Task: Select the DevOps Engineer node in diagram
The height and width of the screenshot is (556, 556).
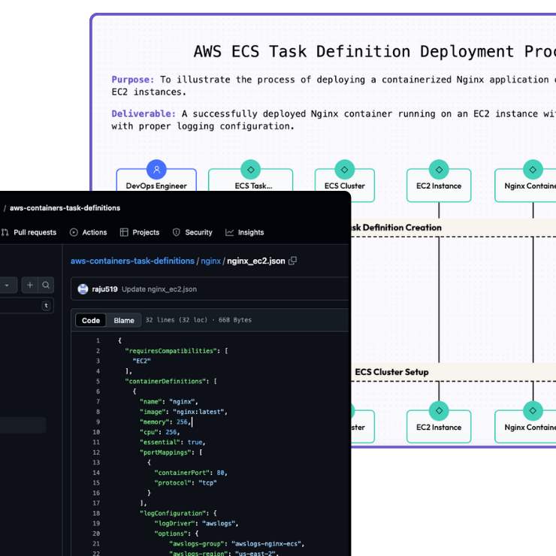Action: [x=156, y=186]
